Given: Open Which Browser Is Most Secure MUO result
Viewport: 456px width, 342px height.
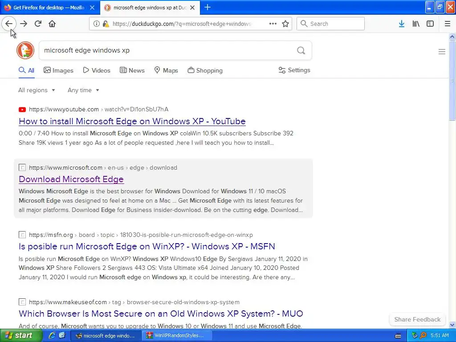Looking at the screenshot, I should pos(161,313).
